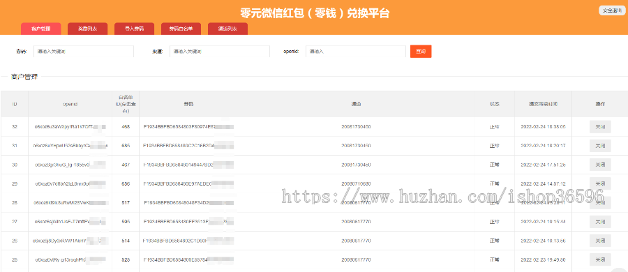View whitelist ID 656

point(126,184)
